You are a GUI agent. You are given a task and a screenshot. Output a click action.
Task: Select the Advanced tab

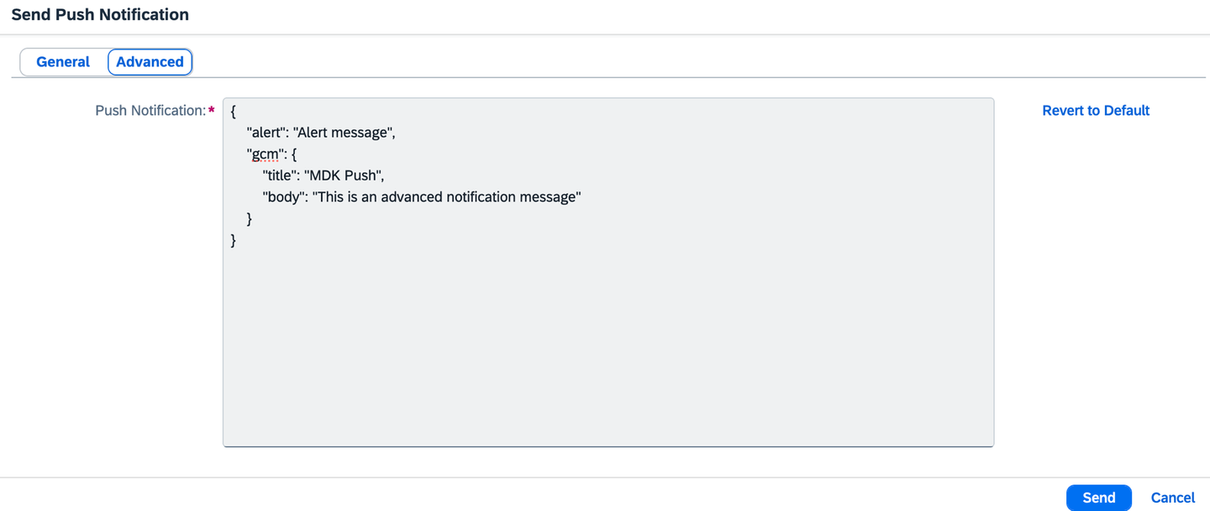point(150,62)
